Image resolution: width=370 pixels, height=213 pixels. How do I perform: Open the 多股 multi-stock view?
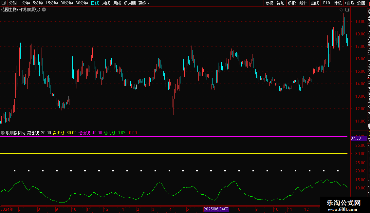click(x=292, y=3)
